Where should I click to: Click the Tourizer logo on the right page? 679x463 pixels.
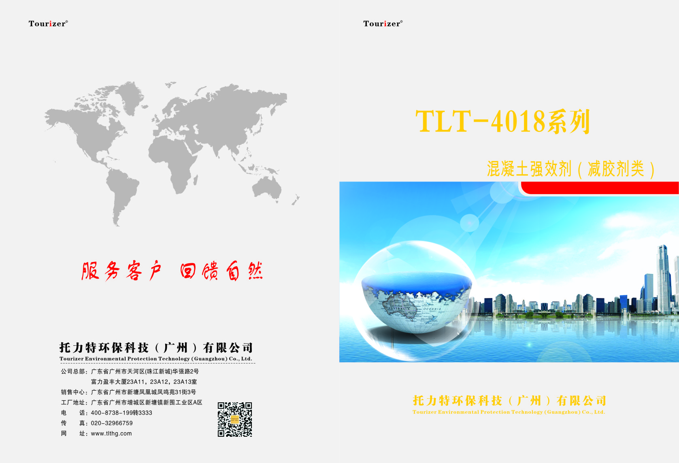click(x=383, y=23)
